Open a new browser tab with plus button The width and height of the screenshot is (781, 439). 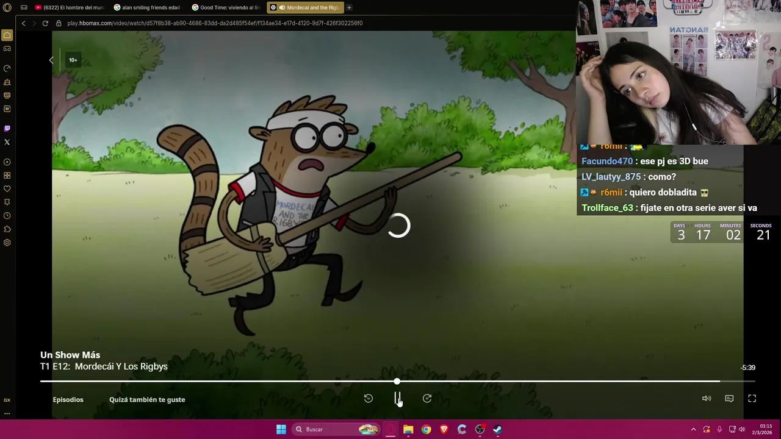(x=349, y=7)
